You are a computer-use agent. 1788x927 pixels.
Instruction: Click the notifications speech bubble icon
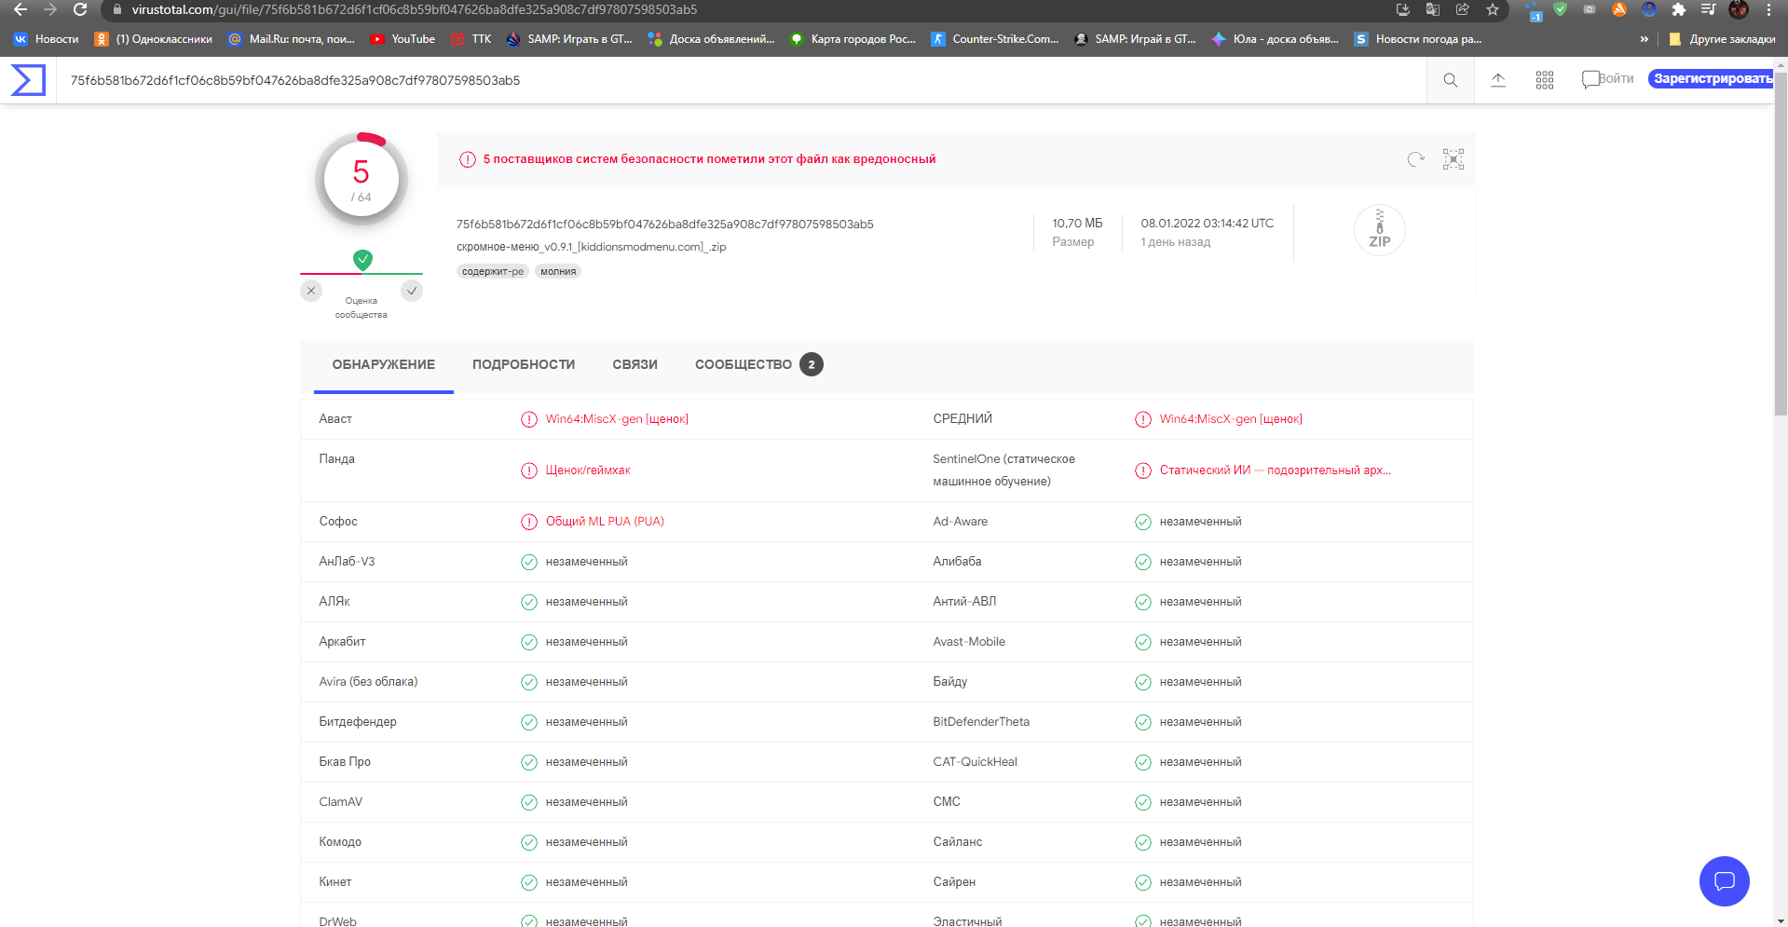coord(1590,79)
